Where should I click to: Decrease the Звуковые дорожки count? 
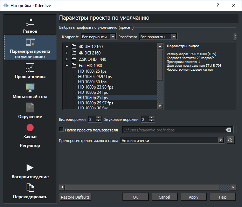point(152,121)
